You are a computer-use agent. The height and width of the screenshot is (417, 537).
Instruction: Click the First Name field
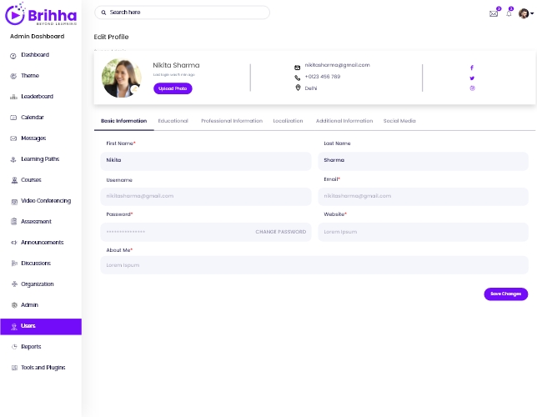[206, 161]
